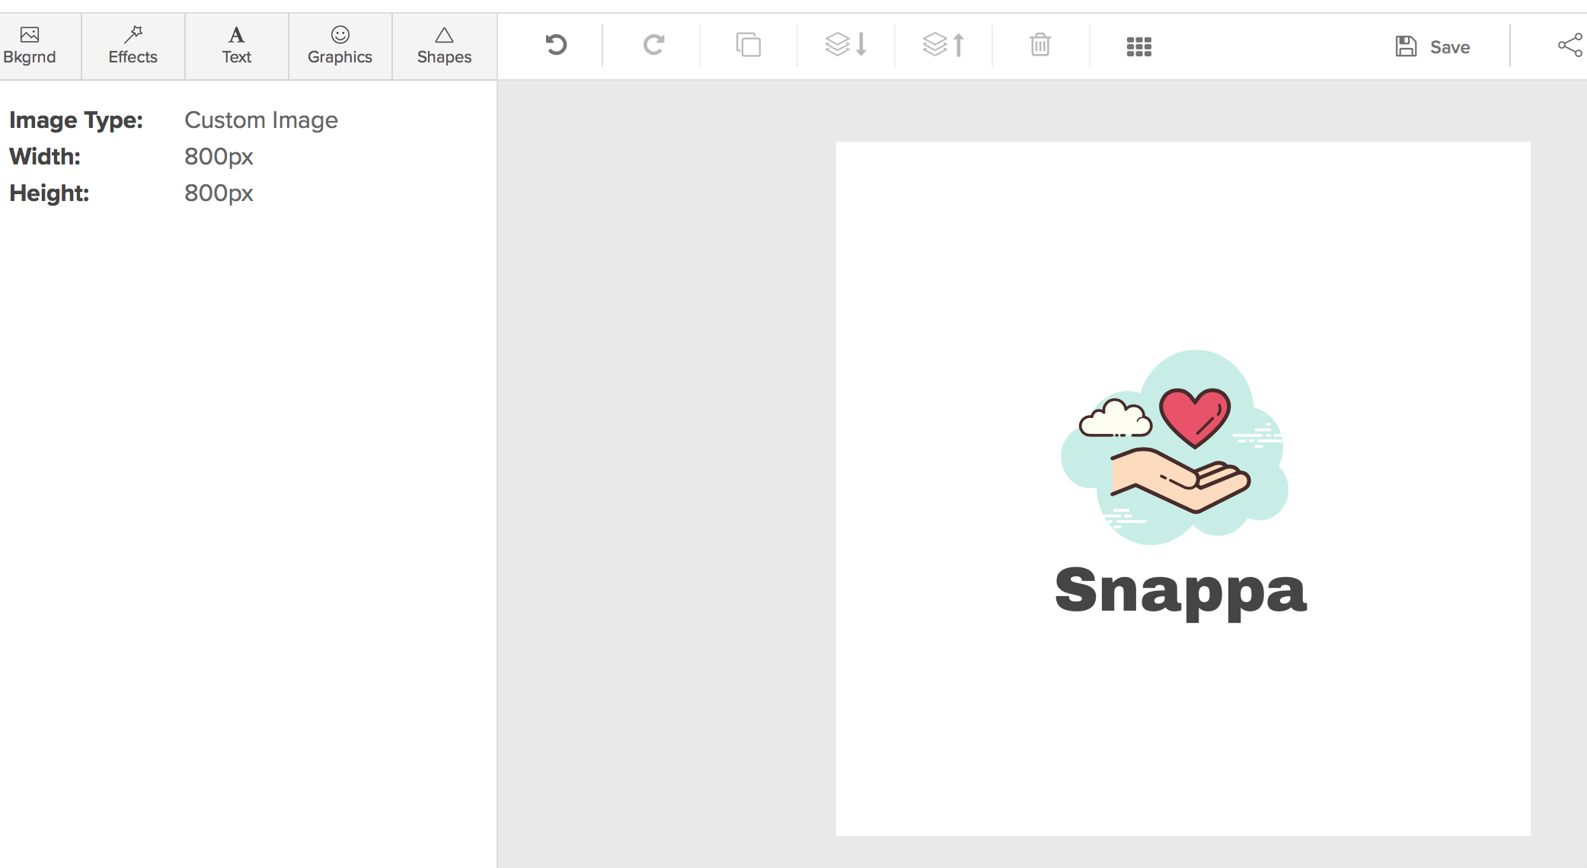The width and height of the screenshot is (1587, 868).
Task: Click the 'Height:' label
Action: pos(49,193)
